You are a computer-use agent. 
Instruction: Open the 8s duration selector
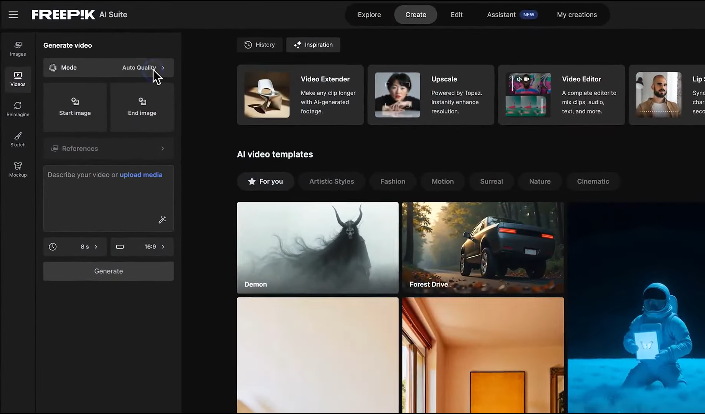tap(75, 247)
